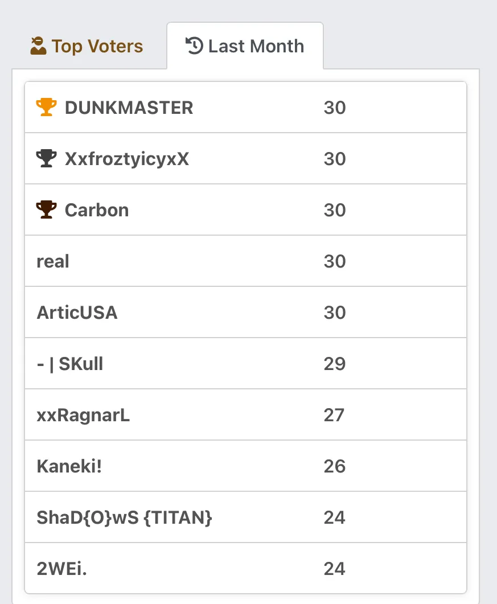The height and width of the screenshot is (604, 497).
Task: Click the 2WEi. username
Action: pos(61,569)
